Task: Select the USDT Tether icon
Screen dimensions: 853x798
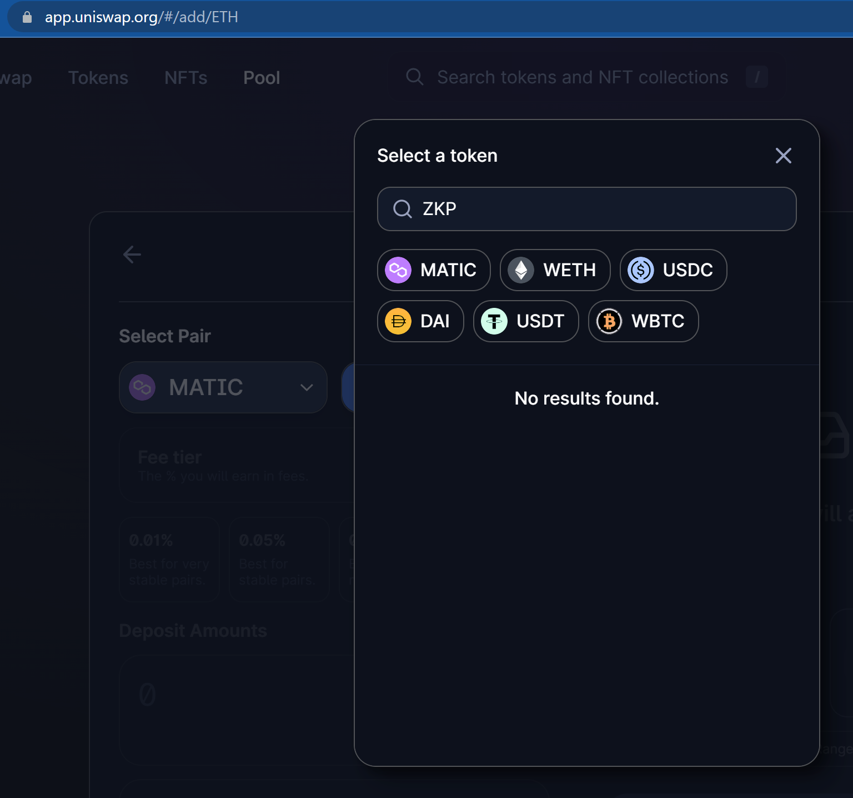Action: (x=494, y=321)
